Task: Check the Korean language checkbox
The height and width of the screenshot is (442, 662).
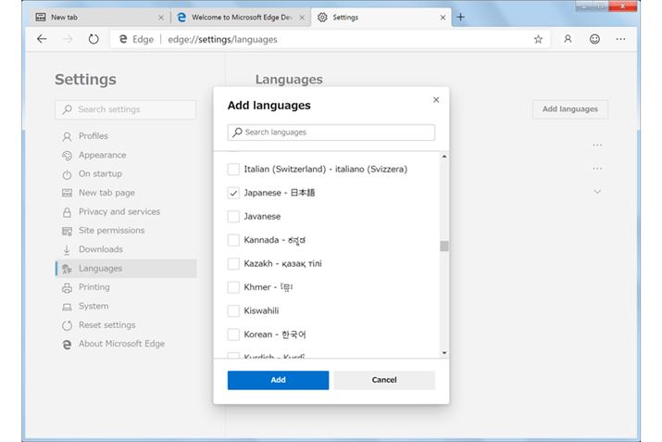Action: point(233,335)
